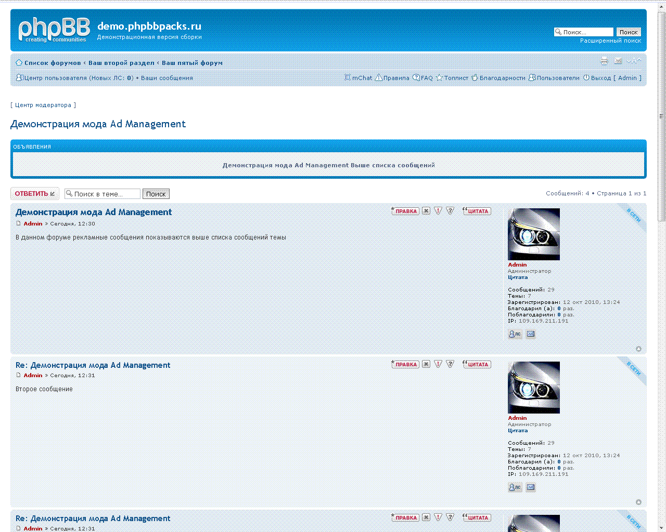The height and width of the screenshot is (532, 666).
Task: Click the ad link Демонстрация мода Ad Management Выше списка сообщений
Action: click(x=328, y=165)
